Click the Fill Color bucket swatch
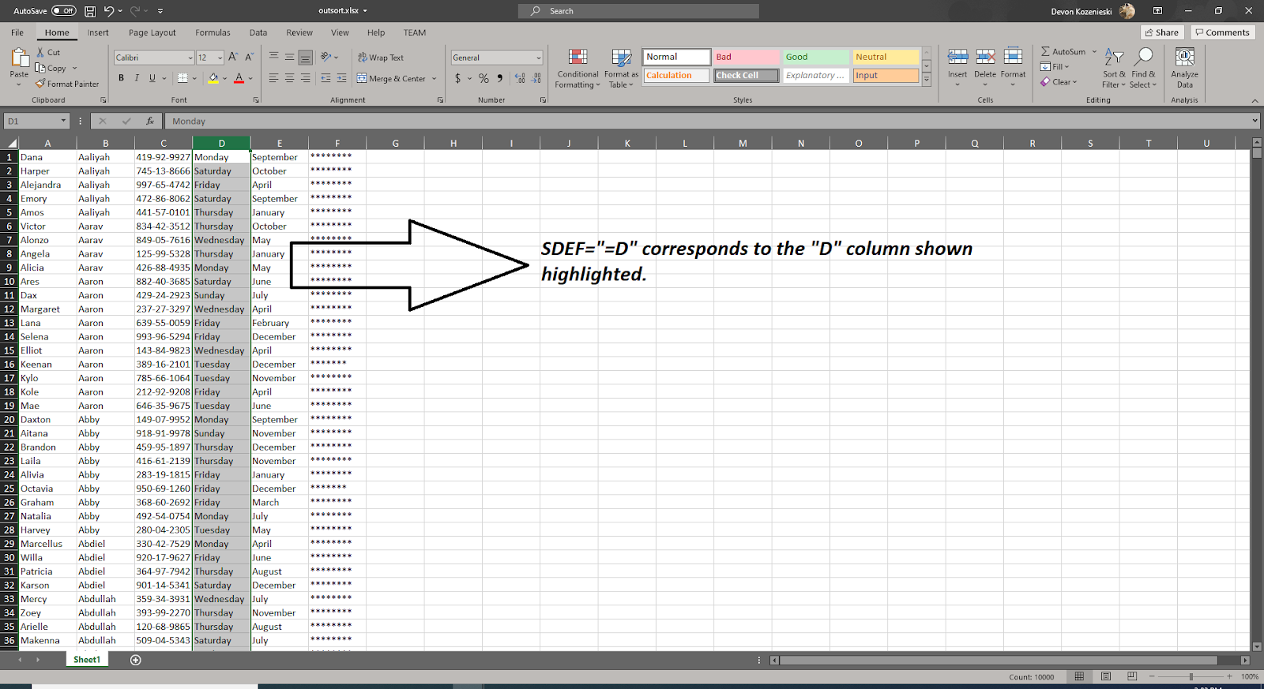The image size is (1264, 689). pos(213,78)
